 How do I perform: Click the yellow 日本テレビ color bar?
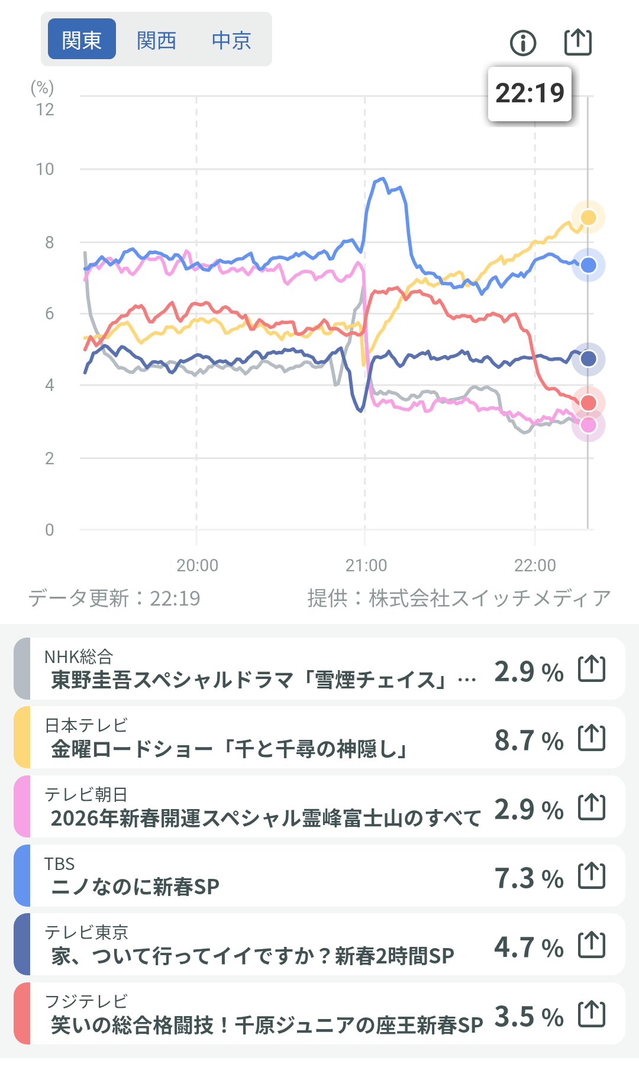pos(22,738)
